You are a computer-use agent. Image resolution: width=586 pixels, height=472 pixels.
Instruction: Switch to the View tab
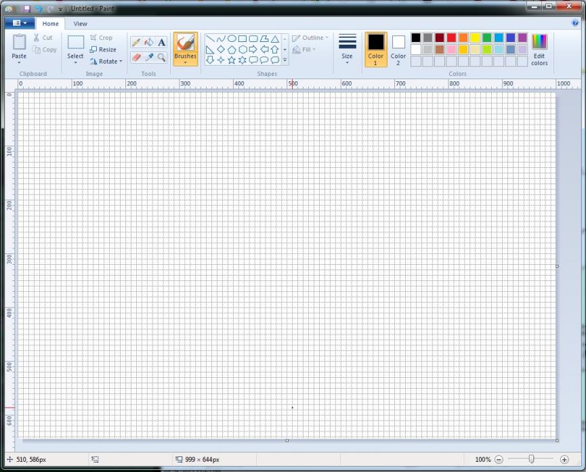click(80, 24)
